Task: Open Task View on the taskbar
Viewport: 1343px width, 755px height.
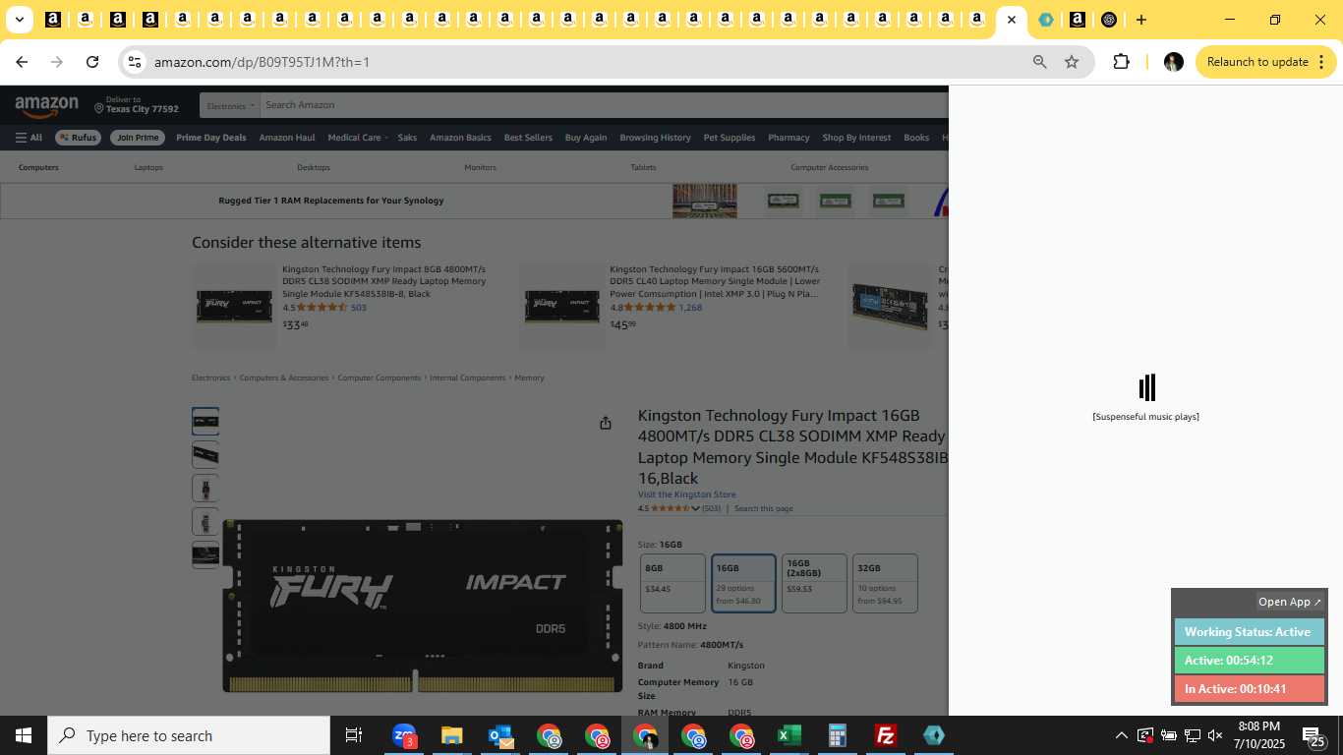Action: pyautogui.click(x=354, y=735)
